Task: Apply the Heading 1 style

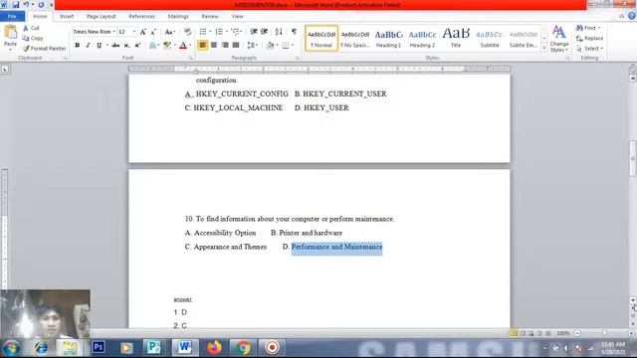Action: [x=389, y=38]
